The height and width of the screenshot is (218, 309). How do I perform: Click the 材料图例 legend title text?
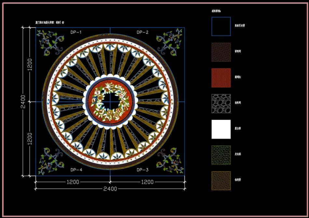tap(216, 10)
